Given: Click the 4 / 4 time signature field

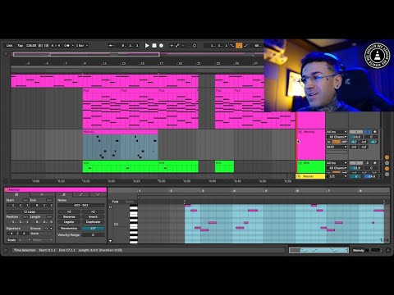Looking at the screenshot, I should pyautogui.click(x=56, y=46).
